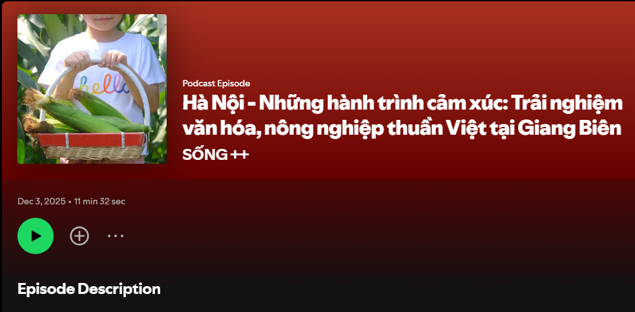Click the black triangle inside the play button
Image resolution: width=635 pixels, height=312 pixels.
coord(36,236)
